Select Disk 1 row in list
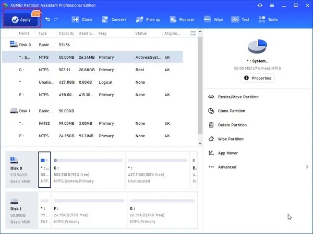The image size is (313, 234). [92, 111]
